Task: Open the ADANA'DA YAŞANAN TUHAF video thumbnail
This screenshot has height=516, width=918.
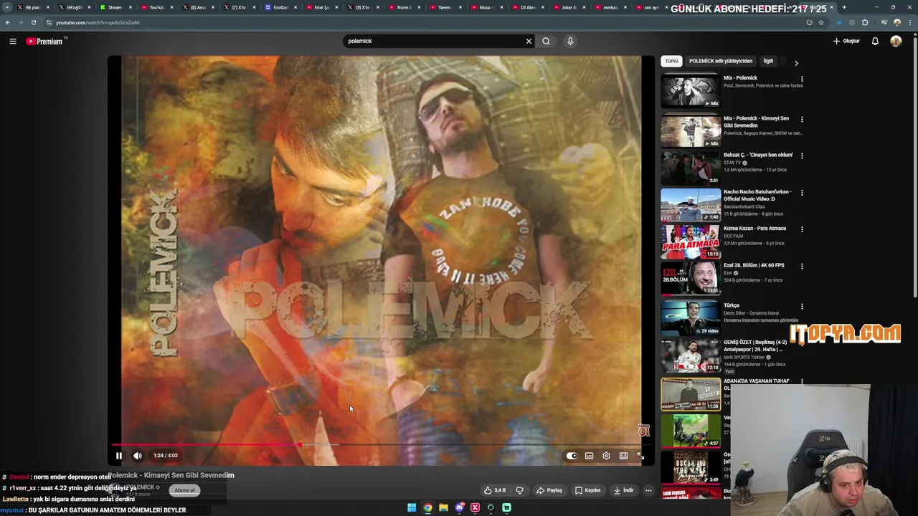Action: (x=691, y=394)
